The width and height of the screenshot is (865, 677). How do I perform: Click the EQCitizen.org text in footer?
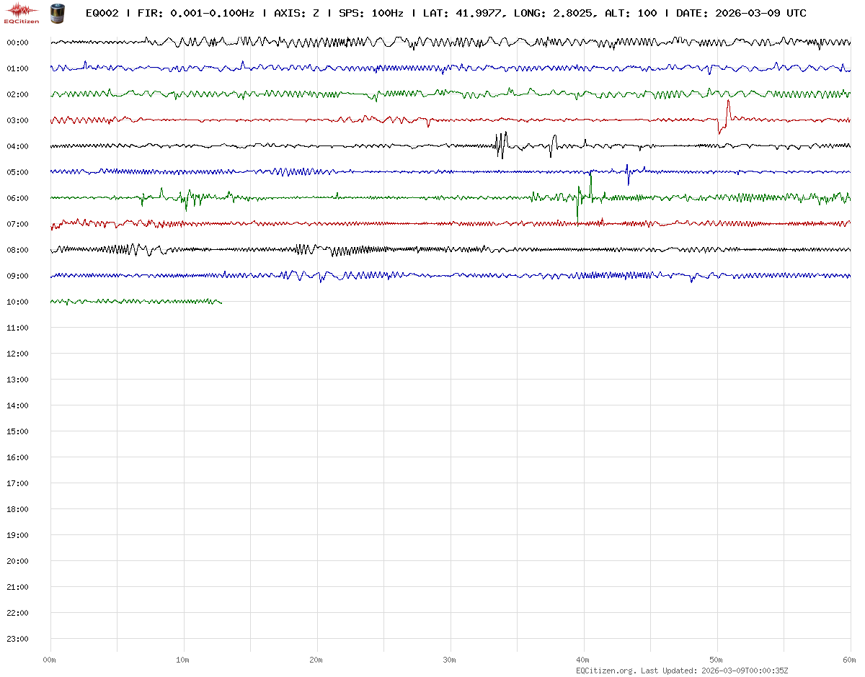point(606,671)
